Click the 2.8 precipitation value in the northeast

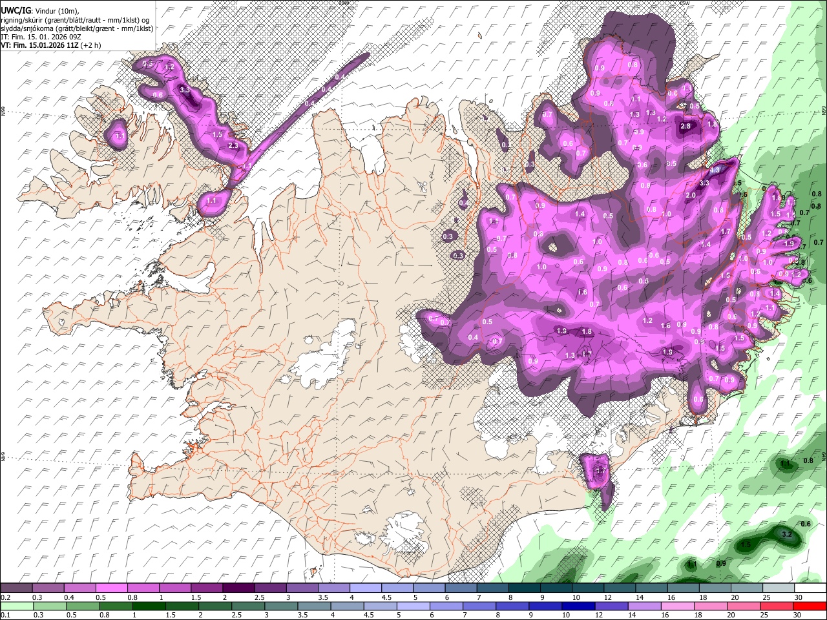(x=686, y=127)
